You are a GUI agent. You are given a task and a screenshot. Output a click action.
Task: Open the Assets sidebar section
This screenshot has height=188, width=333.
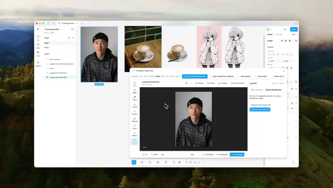click(38, 46)
